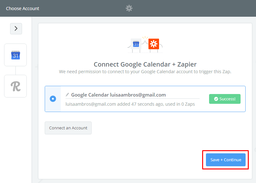Click the Choose Account header title
This screenshot has height=183, width=256.
tap(23, 9)
